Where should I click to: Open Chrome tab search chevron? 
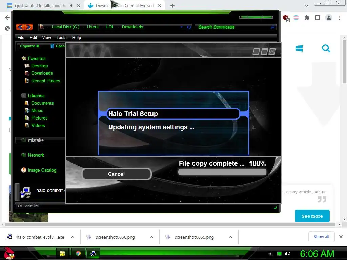(306, 6)
